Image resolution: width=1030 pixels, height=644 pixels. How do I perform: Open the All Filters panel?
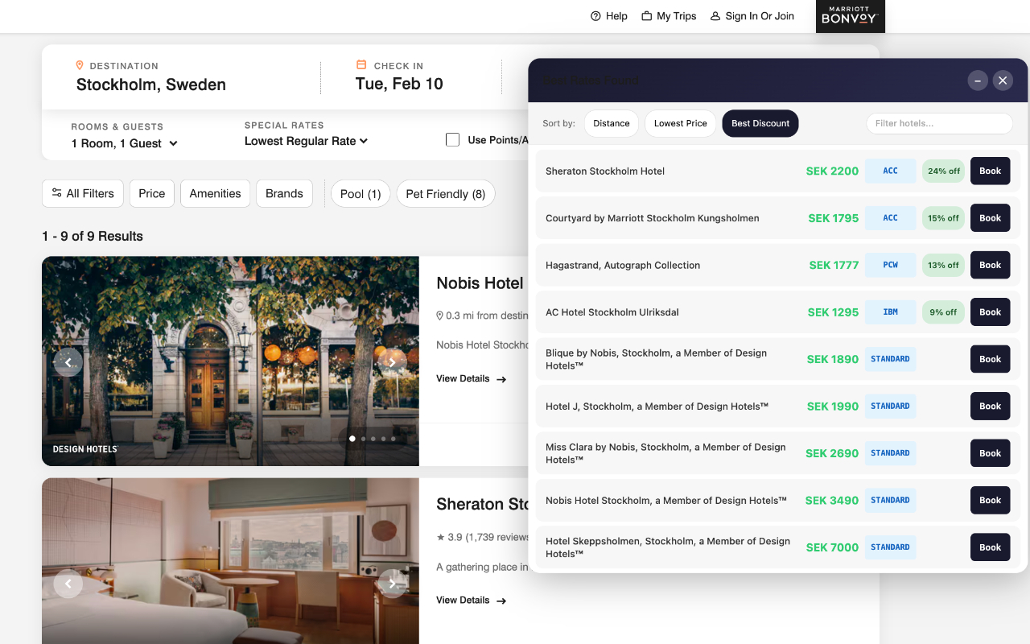point(83,193)
